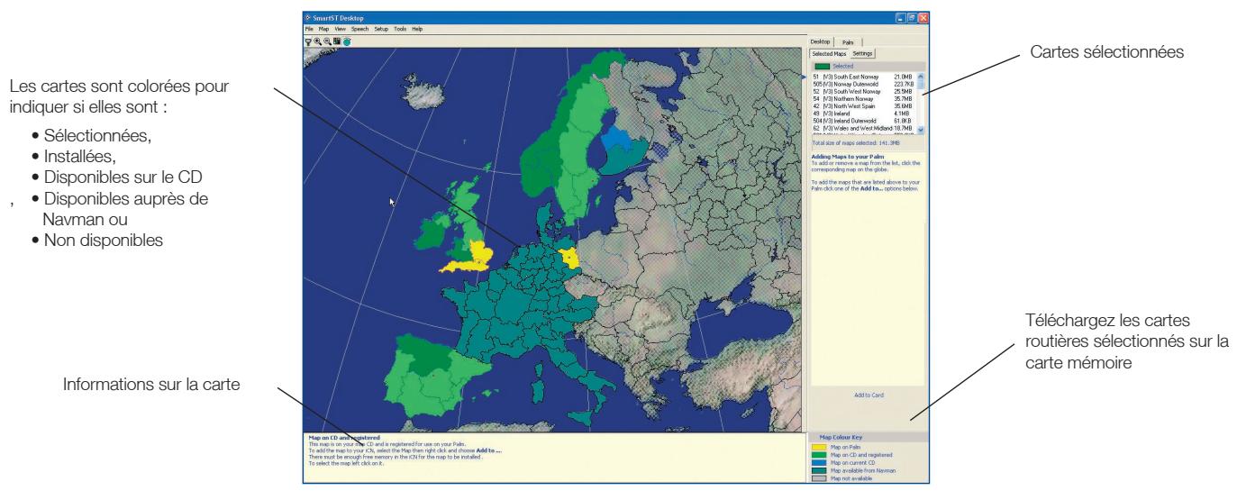
Task: Select the Desktop tab
Action: click(821, 42)
